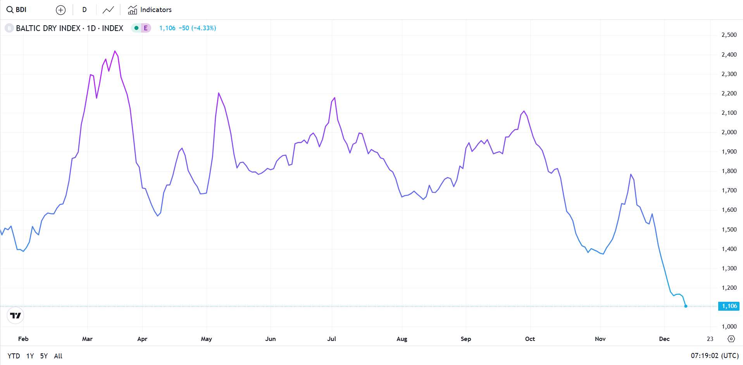This screenshot has height=365, width=743.
Task: Click the purple E data badge
Action: click(x=146, y=28)
